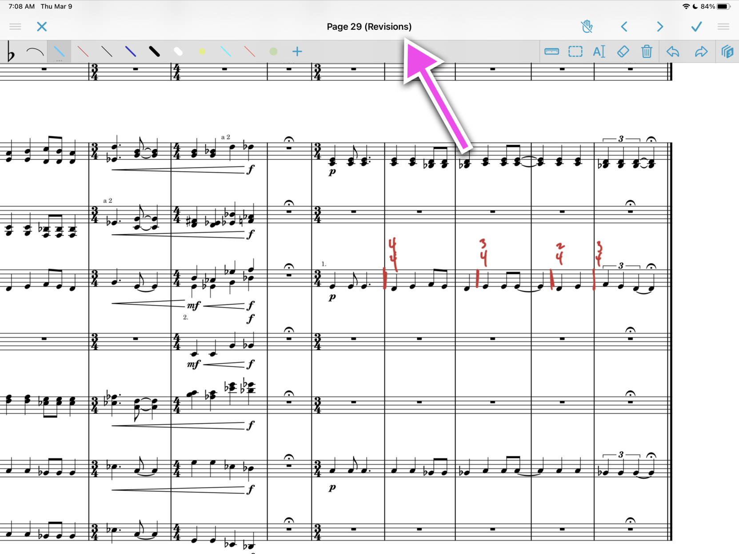Viewport: 739px width, 554px height.
Task: Save annotations with the checkmark
Action: [x=696, y=27]
